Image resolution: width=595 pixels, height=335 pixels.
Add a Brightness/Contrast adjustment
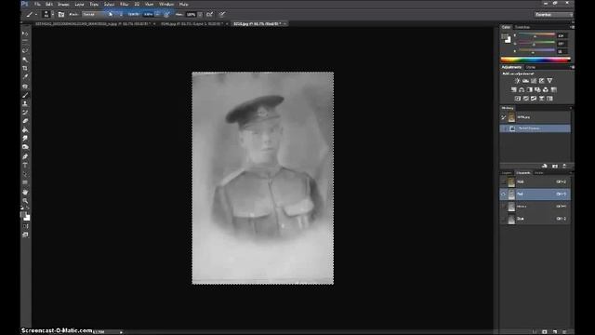coord(517,81)
